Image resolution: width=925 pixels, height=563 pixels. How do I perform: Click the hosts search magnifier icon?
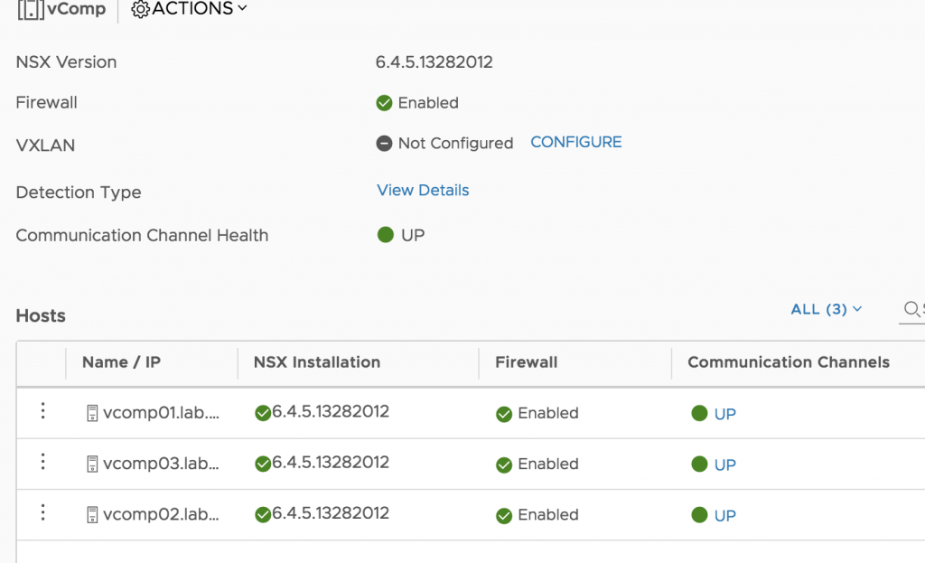pos(911,309)
